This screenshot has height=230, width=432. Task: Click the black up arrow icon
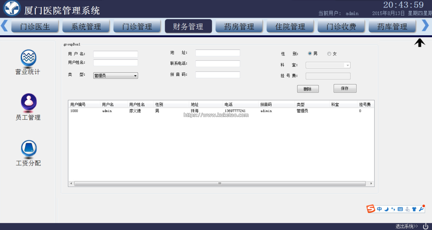420,43
